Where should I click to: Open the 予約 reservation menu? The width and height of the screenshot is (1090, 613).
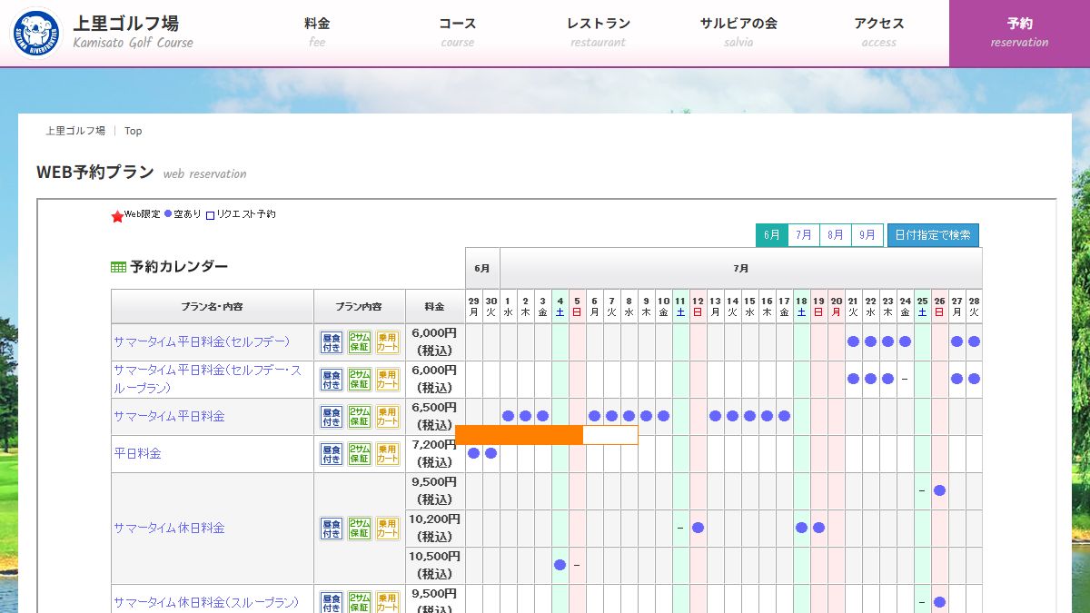(1019, 33)
